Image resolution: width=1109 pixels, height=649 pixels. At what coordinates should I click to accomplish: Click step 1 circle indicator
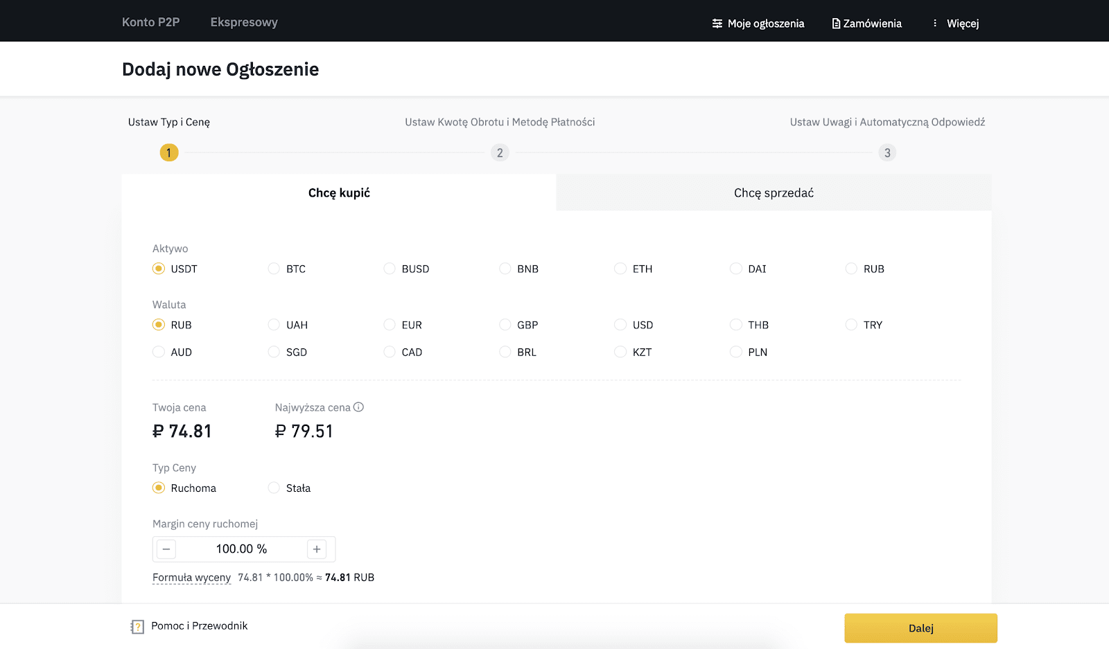click(x=169, y=152)
